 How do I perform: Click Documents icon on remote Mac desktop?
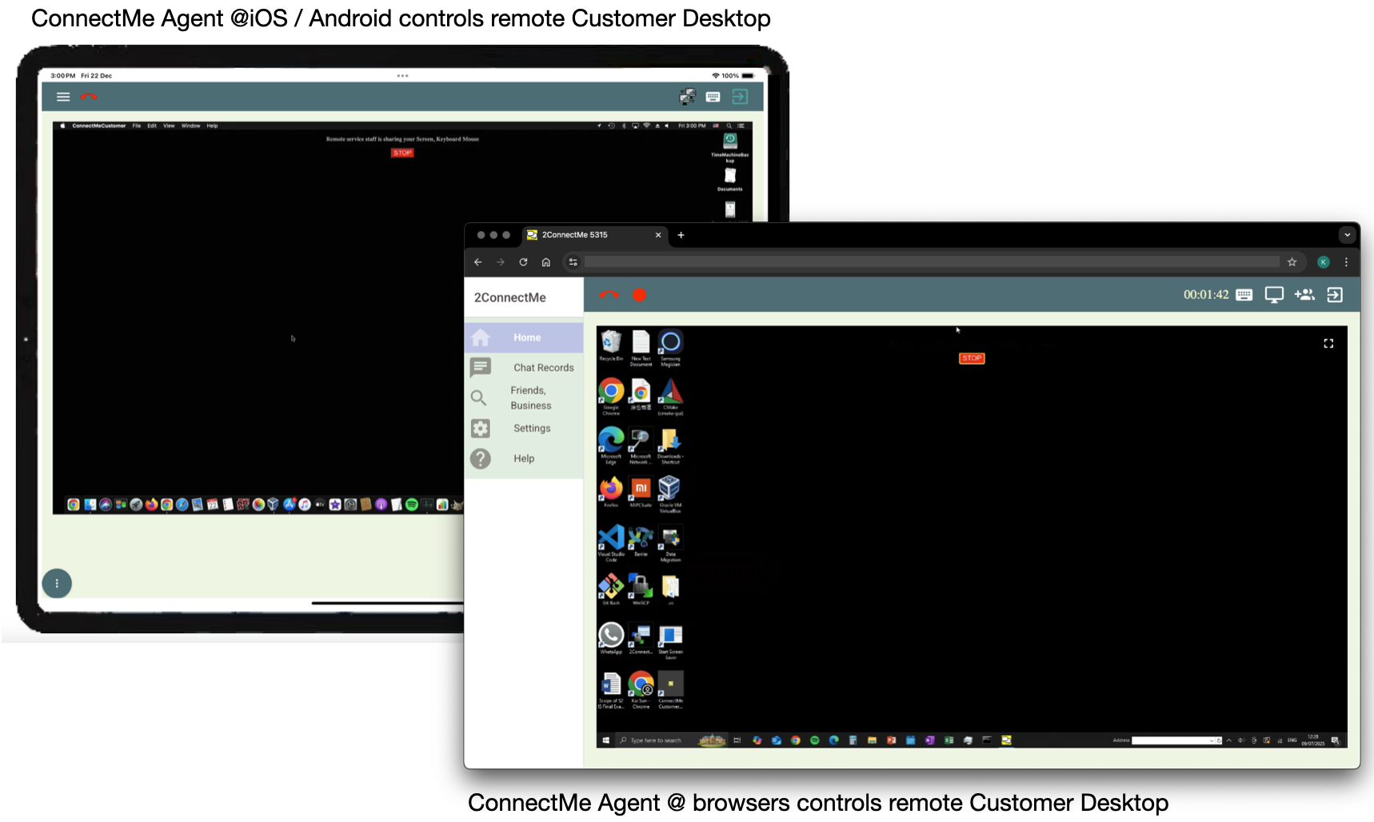(730, 179)
